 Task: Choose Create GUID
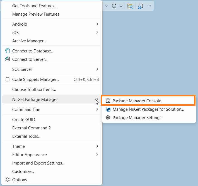point(52,119)
